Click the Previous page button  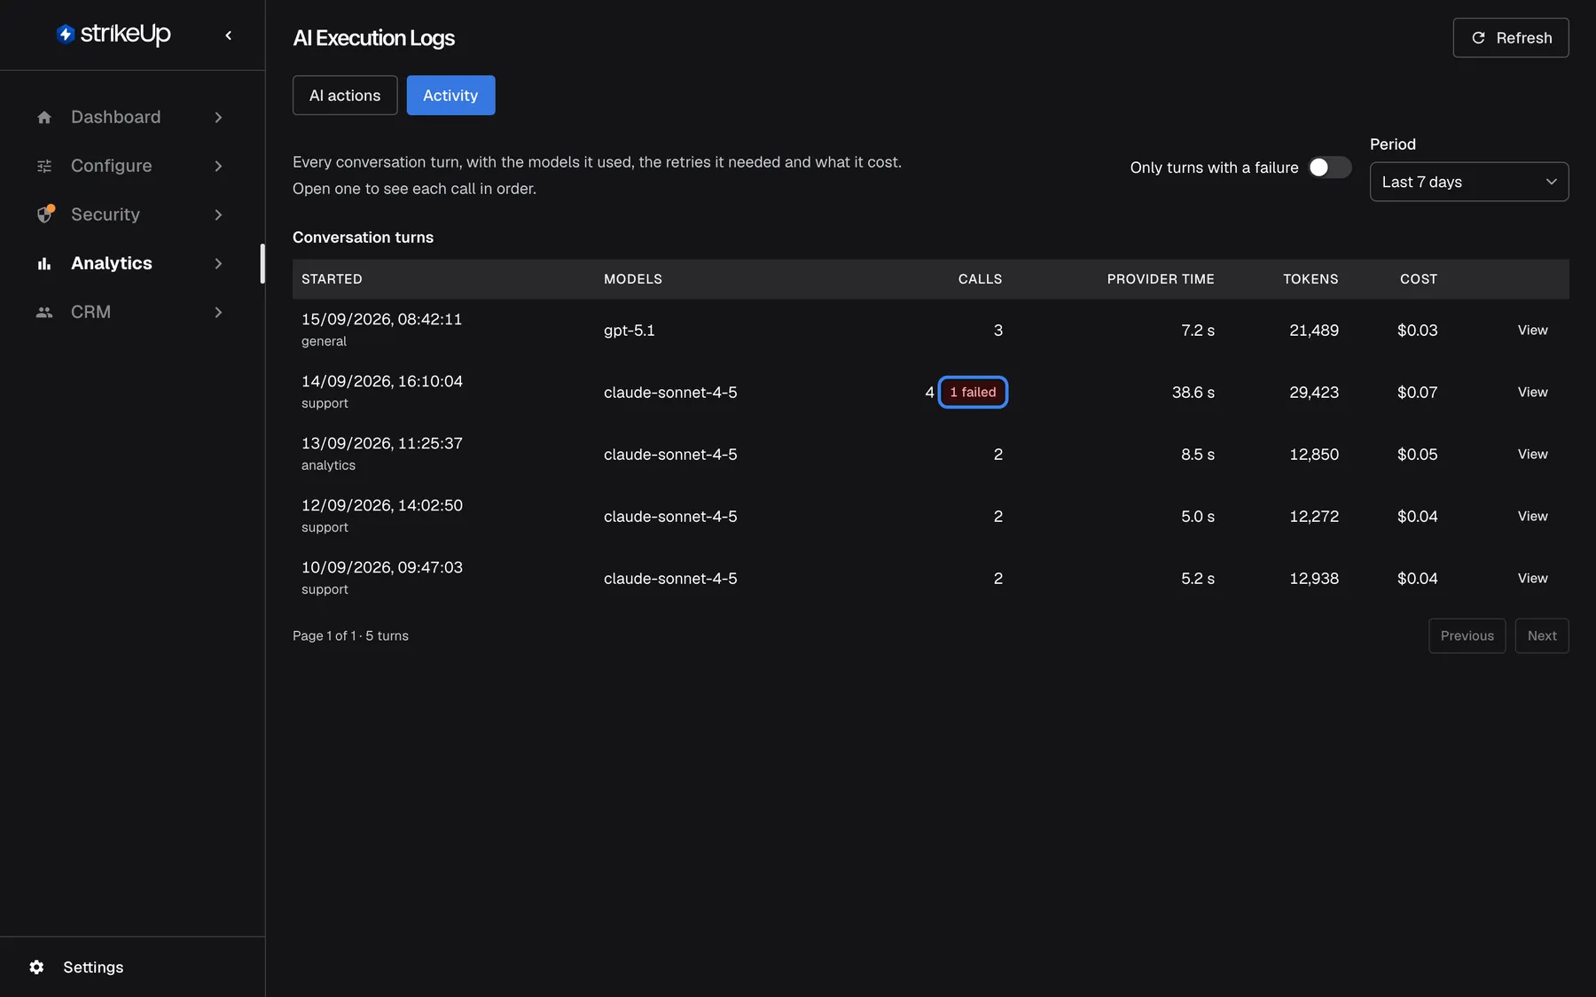pos(1467,635)
